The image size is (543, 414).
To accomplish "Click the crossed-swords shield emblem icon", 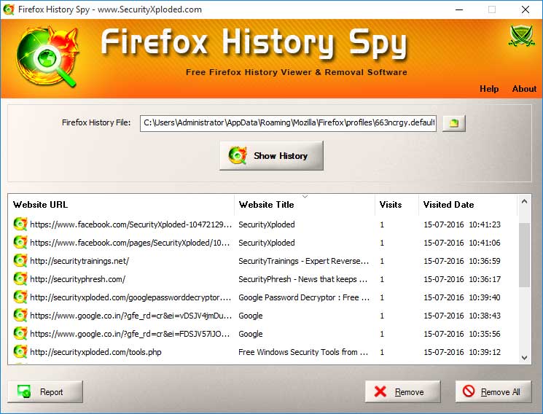I will tap(520, 36).
